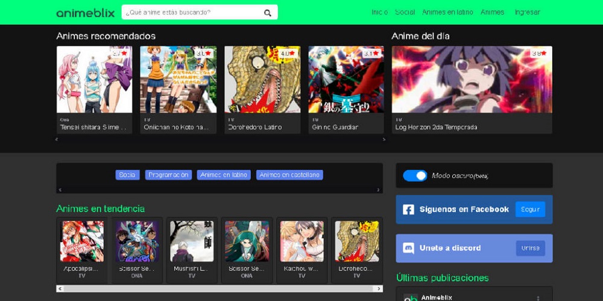Open the Mushishi trending anime thumbnail
603x301 pixels.
[x=192, y=241]
